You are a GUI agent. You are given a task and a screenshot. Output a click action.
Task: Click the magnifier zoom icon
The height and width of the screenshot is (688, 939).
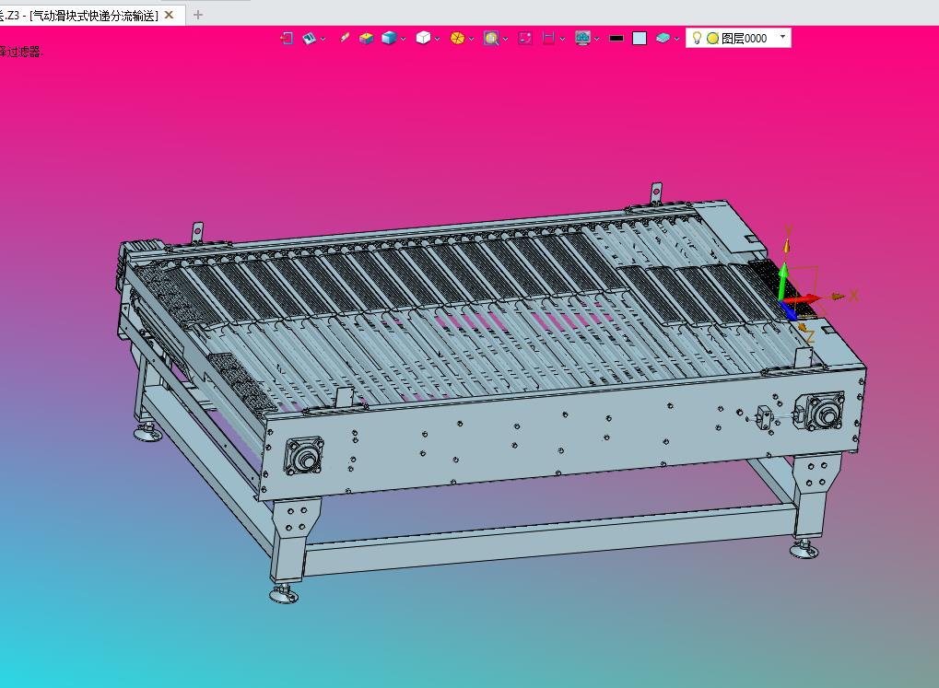pos(491,39)
